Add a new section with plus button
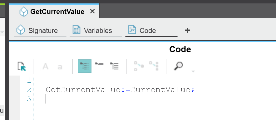 point(187,30)
